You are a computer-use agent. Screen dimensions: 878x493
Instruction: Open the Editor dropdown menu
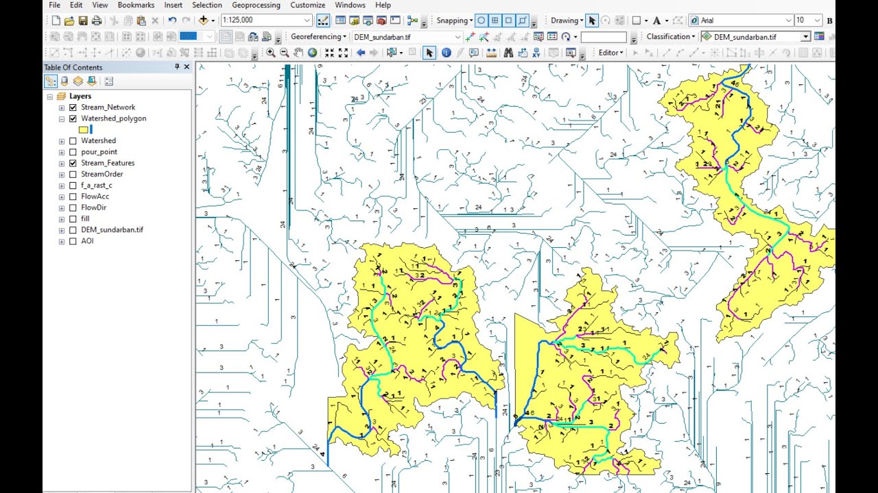pos(611,53)
